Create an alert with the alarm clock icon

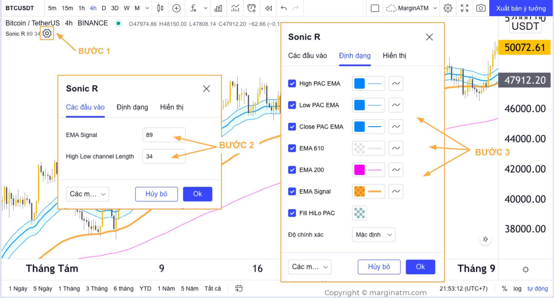click(x=252, y=8)
